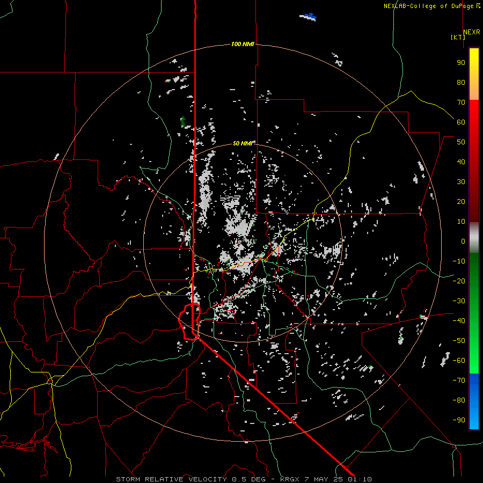Click the [KT] units label
This screenshot has width=483, height=483.
coord(458,37)
